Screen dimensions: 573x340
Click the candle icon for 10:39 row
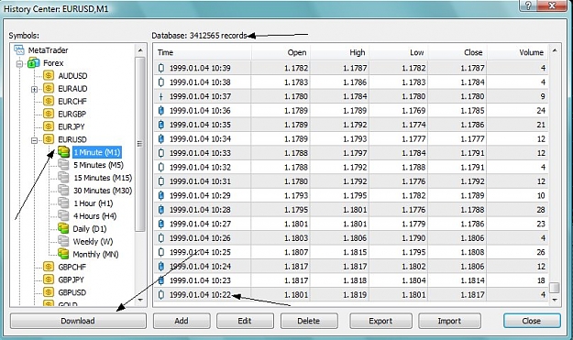[x=161, y=68]
